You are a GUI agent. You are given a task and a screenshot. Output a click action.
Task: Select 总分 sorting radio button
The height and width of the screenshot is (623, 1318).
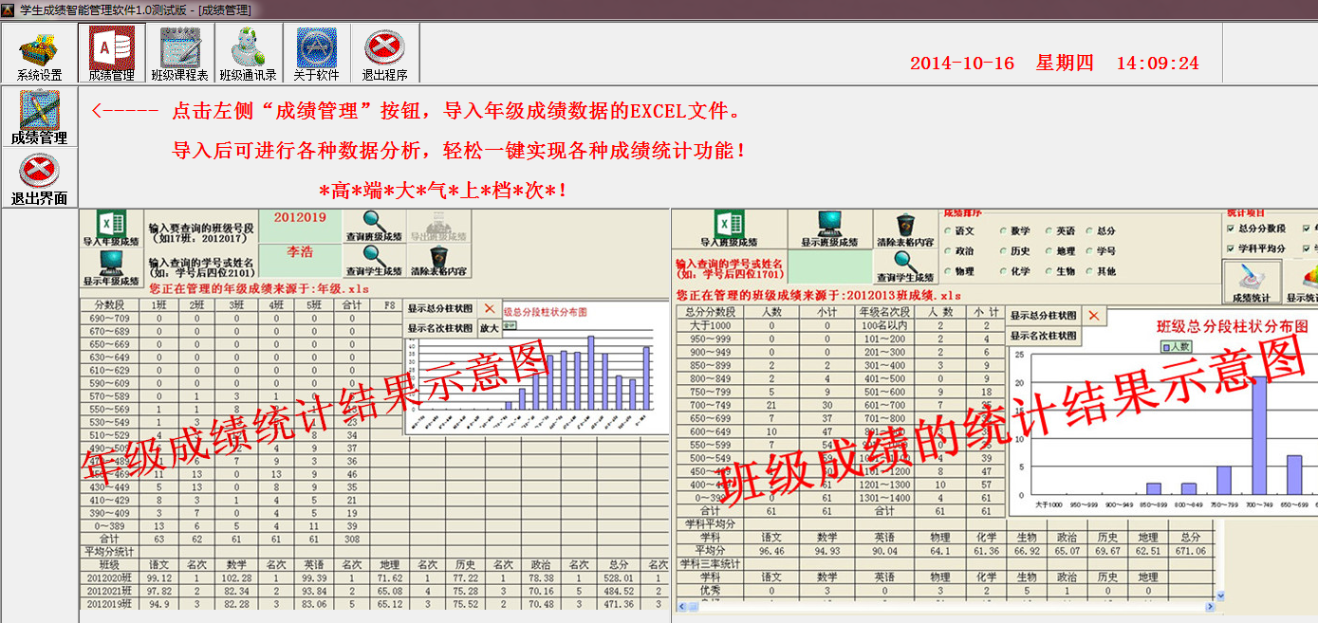coord(1101,230)
